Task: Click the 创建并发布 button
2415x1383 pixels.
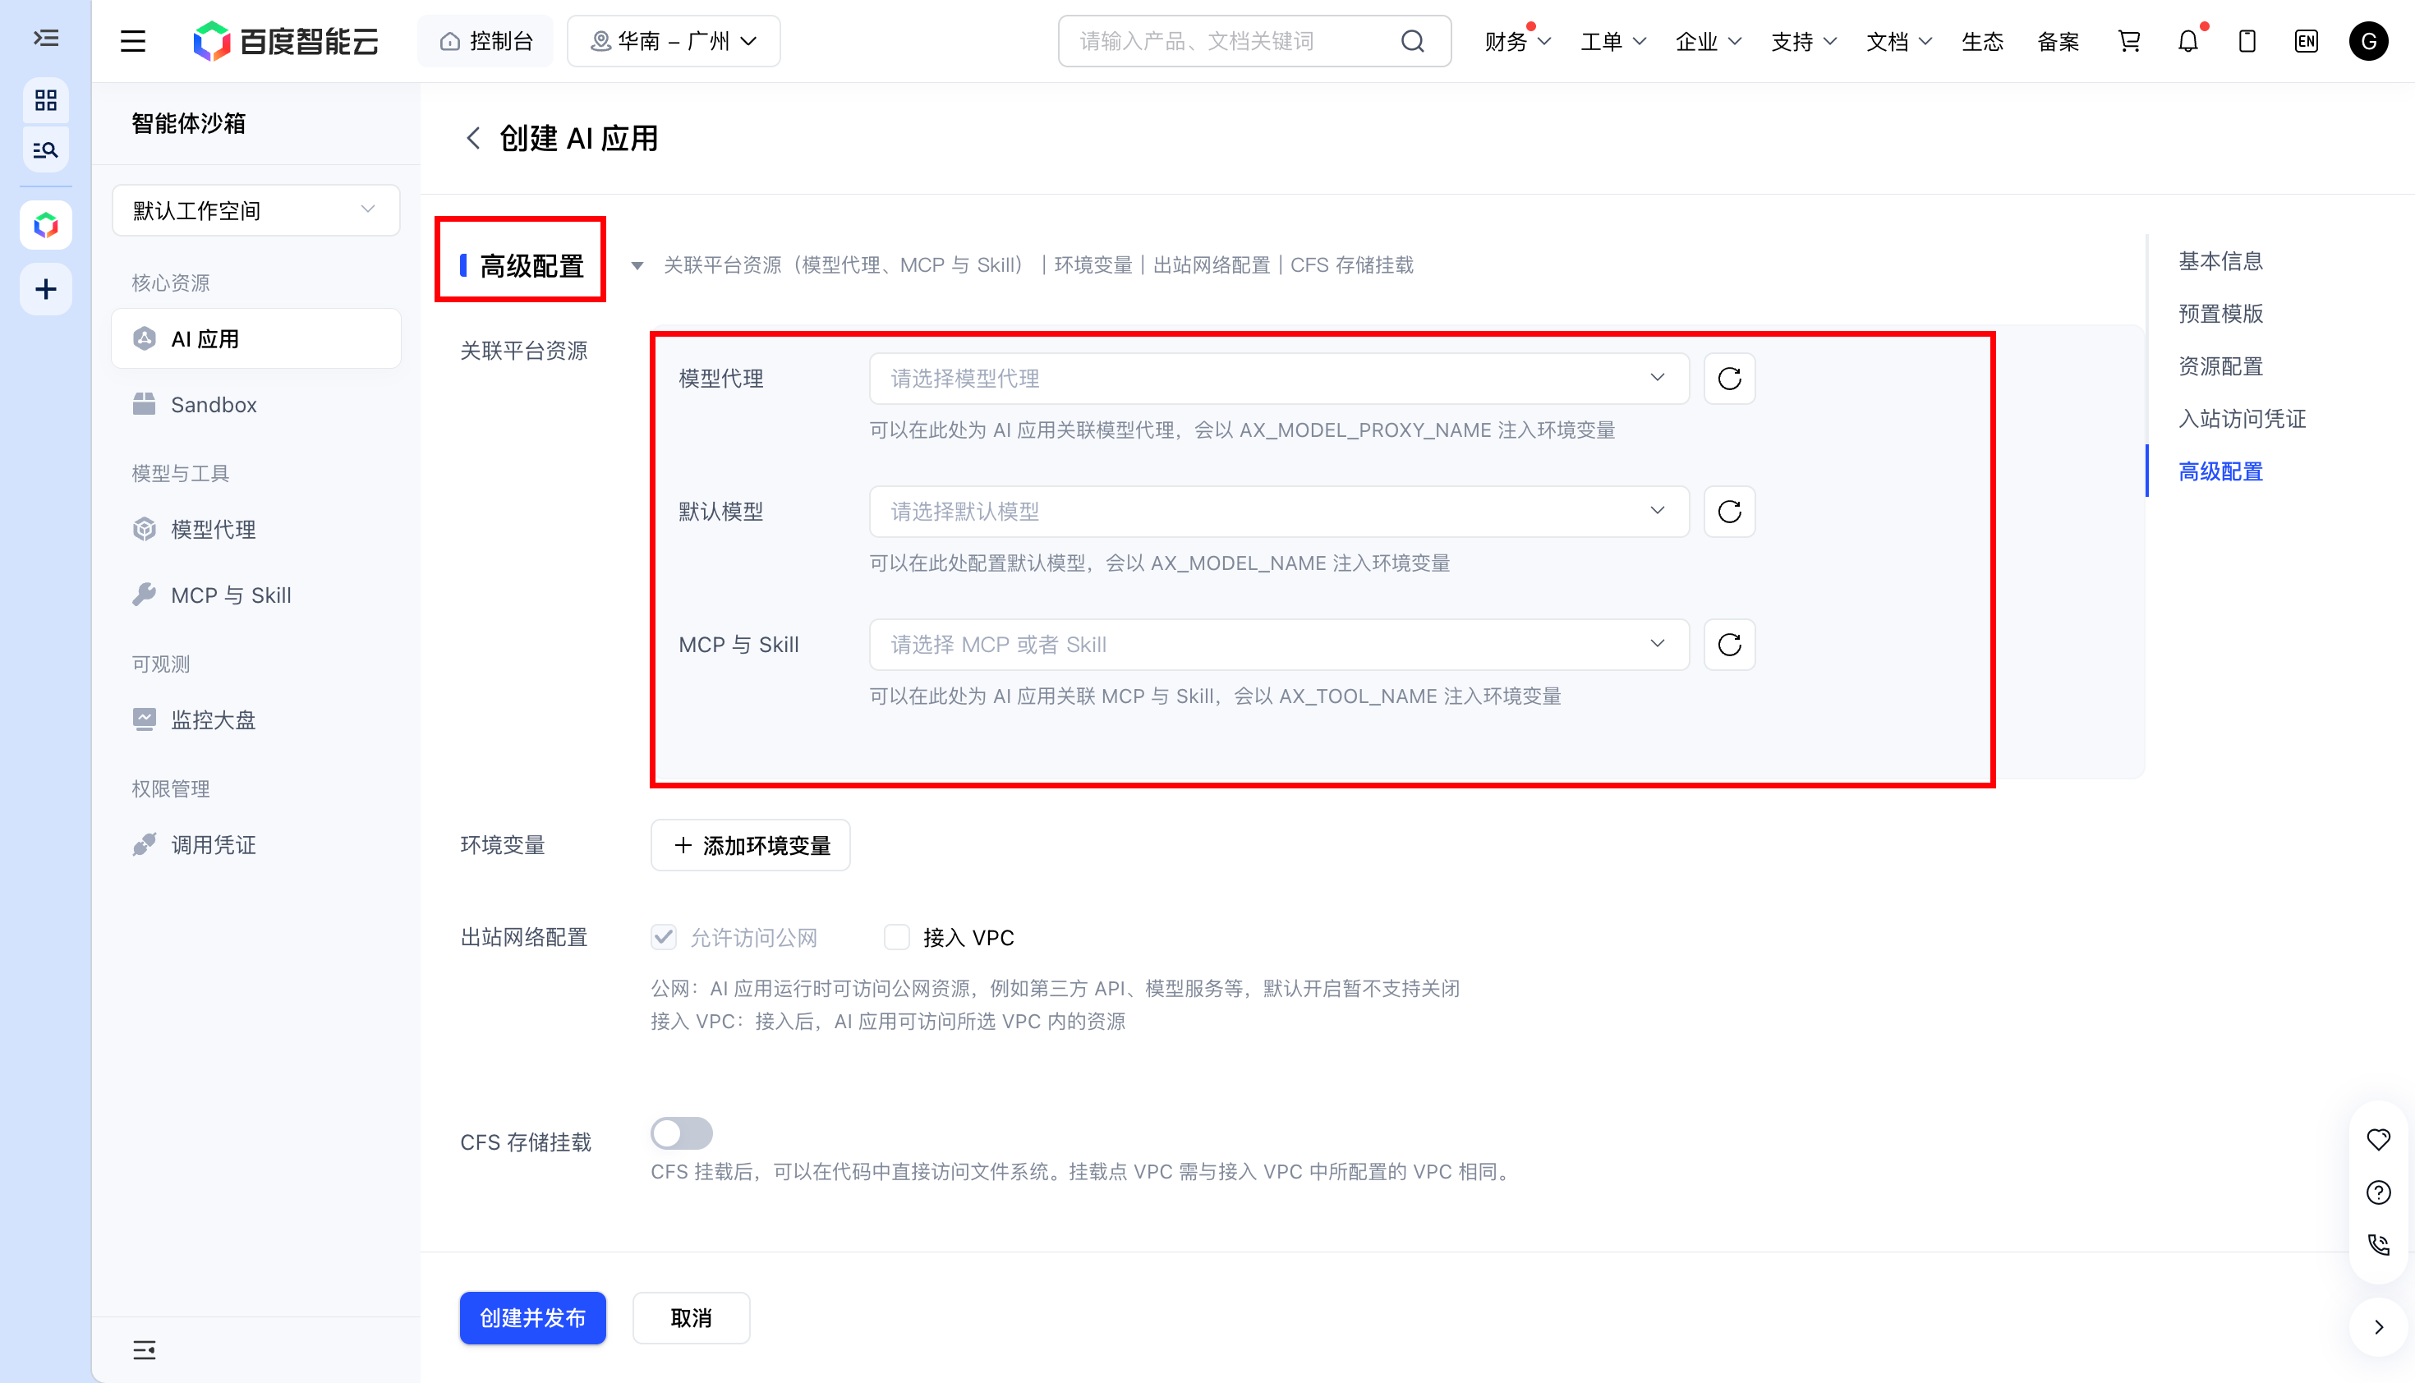Action: click(532, 1317)
